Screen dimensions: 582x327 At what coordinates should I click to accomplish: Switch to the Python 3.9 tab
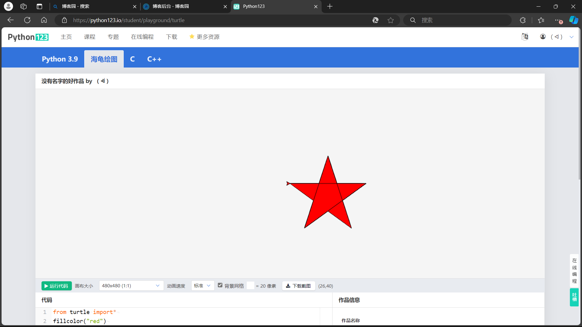click(60, 59)
